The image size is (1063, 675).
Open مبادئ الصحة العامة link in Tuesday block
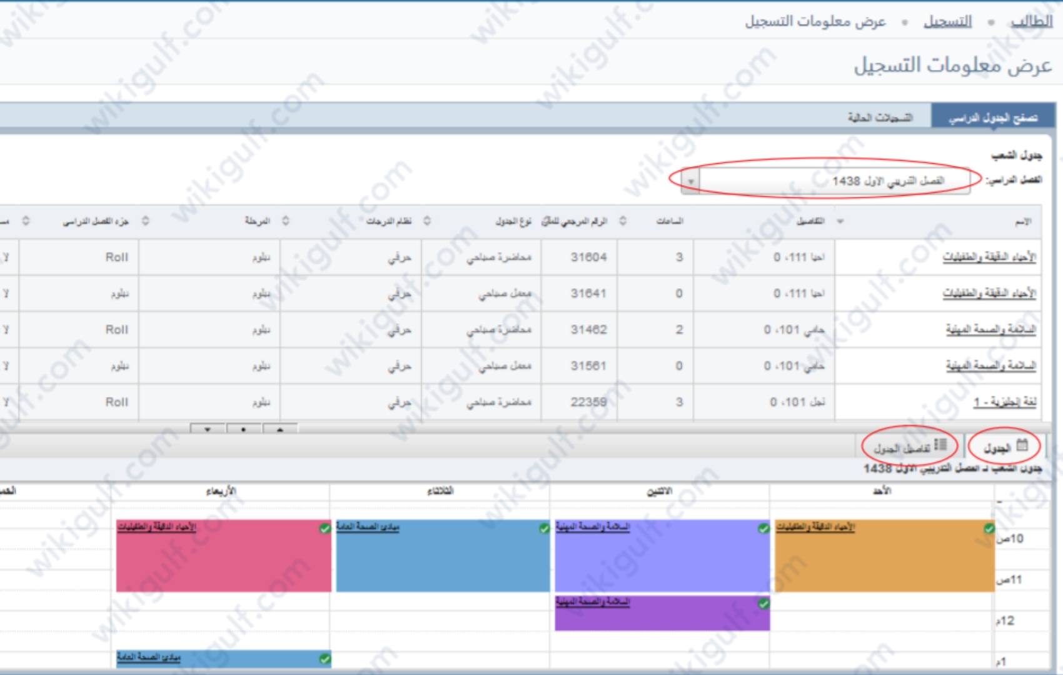tap(368, 527)
